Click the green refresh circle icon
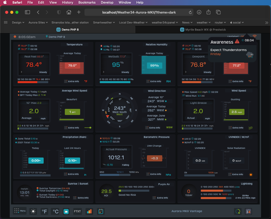271x219 pixels. 238,212
